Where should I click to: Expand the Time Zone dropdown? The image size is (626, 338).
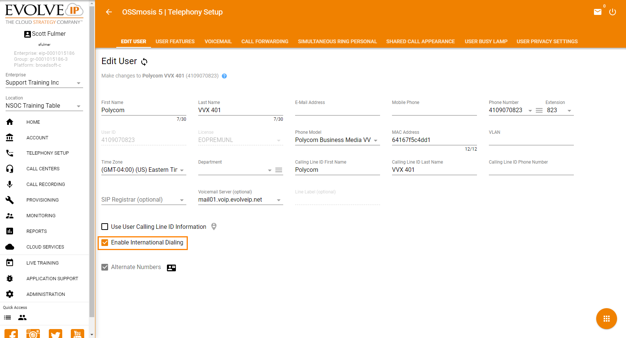(x=182, y=170)
